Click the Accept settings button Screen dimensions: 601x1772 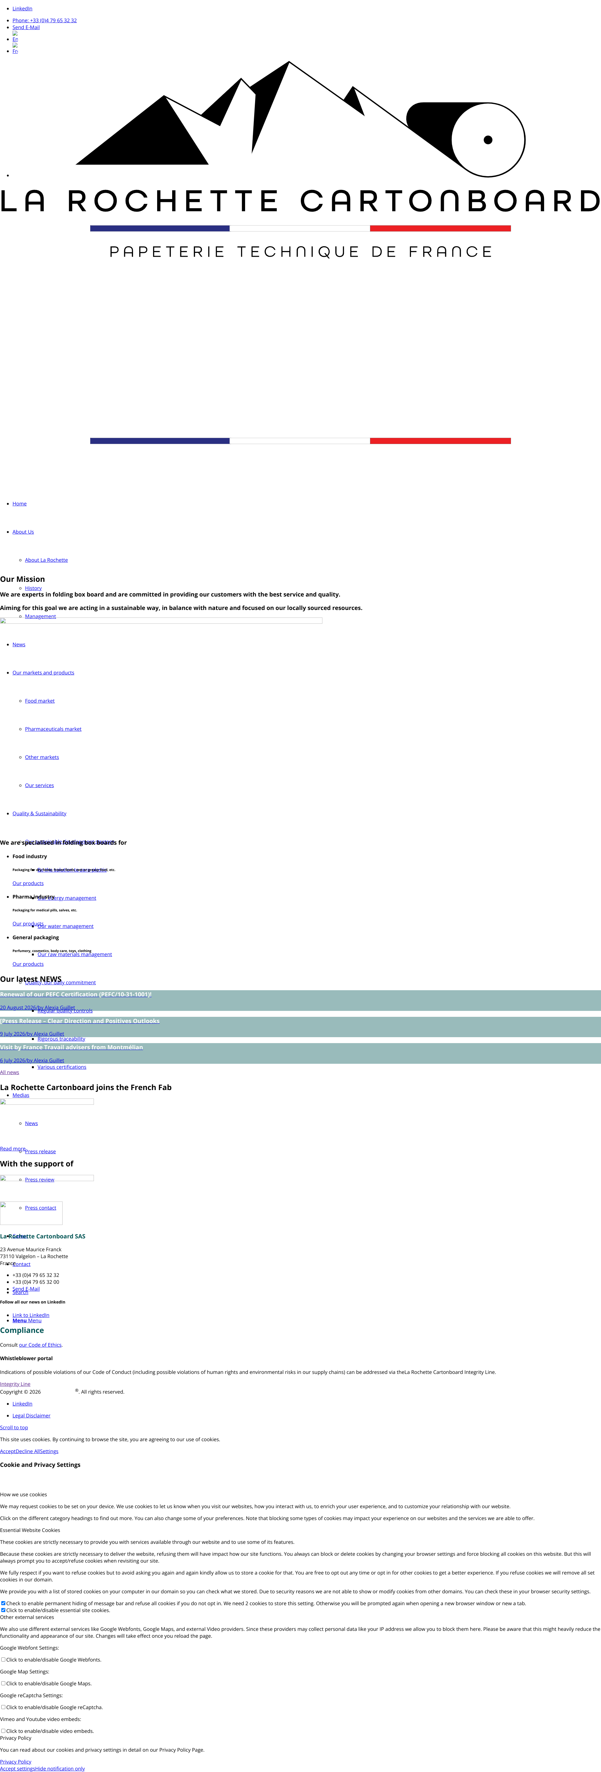click(17, 1769)
